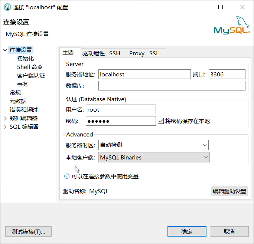The width and height of the screenshot is (254, 244).
Task: Expand the 数据编辑器 tree node
Action: pos(5,118)
